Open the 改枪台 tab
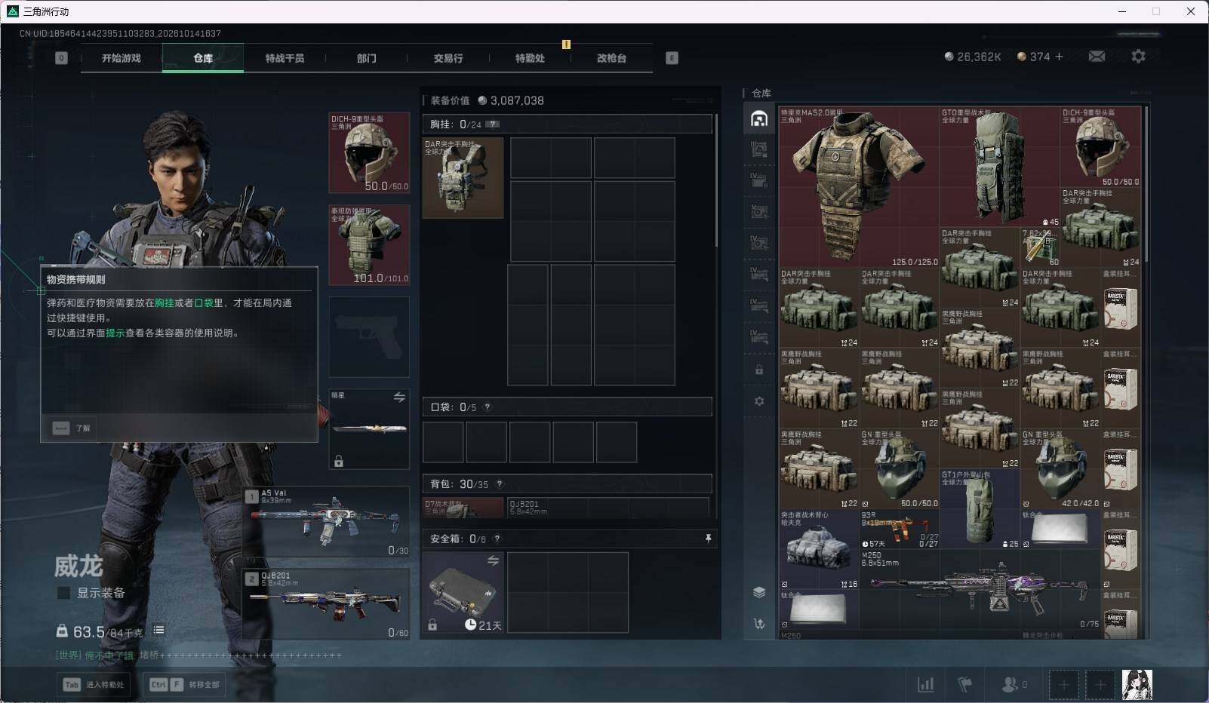This screenshot has width=1209, height=703. point(611,58)
